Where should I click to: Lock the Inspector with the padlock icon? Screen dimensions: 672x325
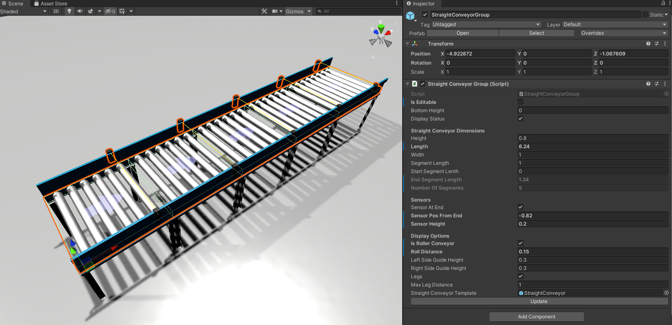663,3
